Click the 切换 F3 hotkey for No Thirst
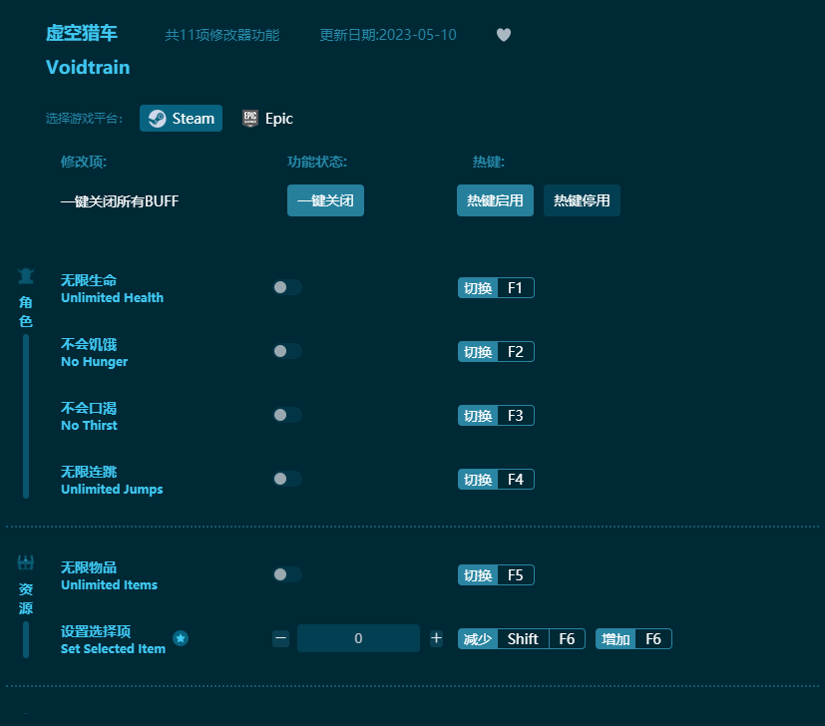Viewport: 825px width, 726px height. (496, 415)
